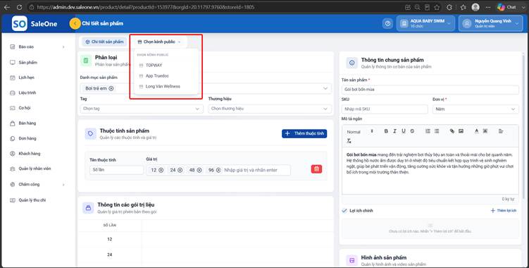Open Quản lý nhân viên in the sidebar

coord(35,169)
